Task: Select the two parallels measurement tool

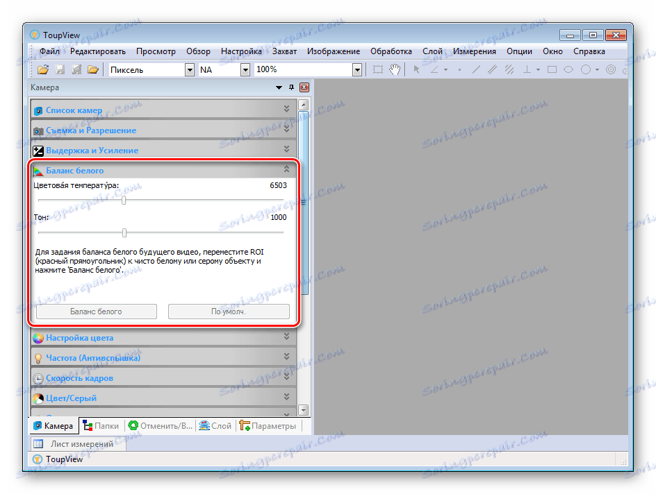Action: click(x=509, y=70)
